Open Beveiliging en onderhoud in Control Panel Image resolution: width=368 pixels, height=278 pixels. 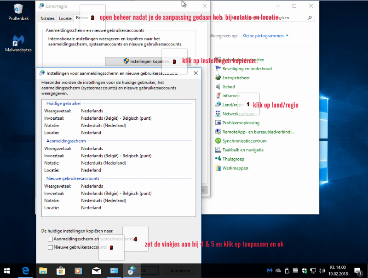pos(247,69)
